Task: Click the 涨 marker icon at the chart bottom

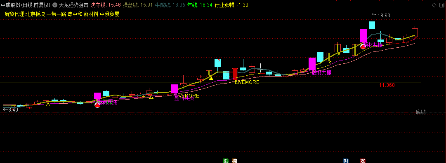Action: pyautogui.click(x=363, y=161)
